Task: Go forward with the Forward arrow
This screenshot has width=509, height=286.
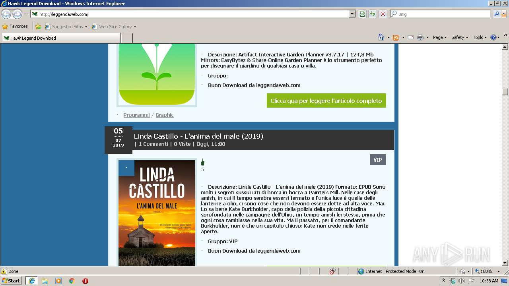Action: [17, 14]
